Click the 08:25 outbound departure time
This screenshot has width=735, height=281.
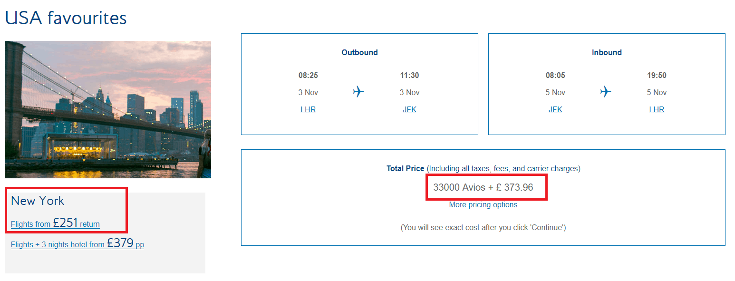[308, 75]
